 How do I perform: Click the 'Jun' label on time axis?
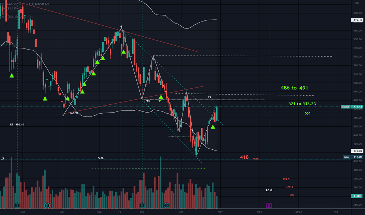[23, 212]
